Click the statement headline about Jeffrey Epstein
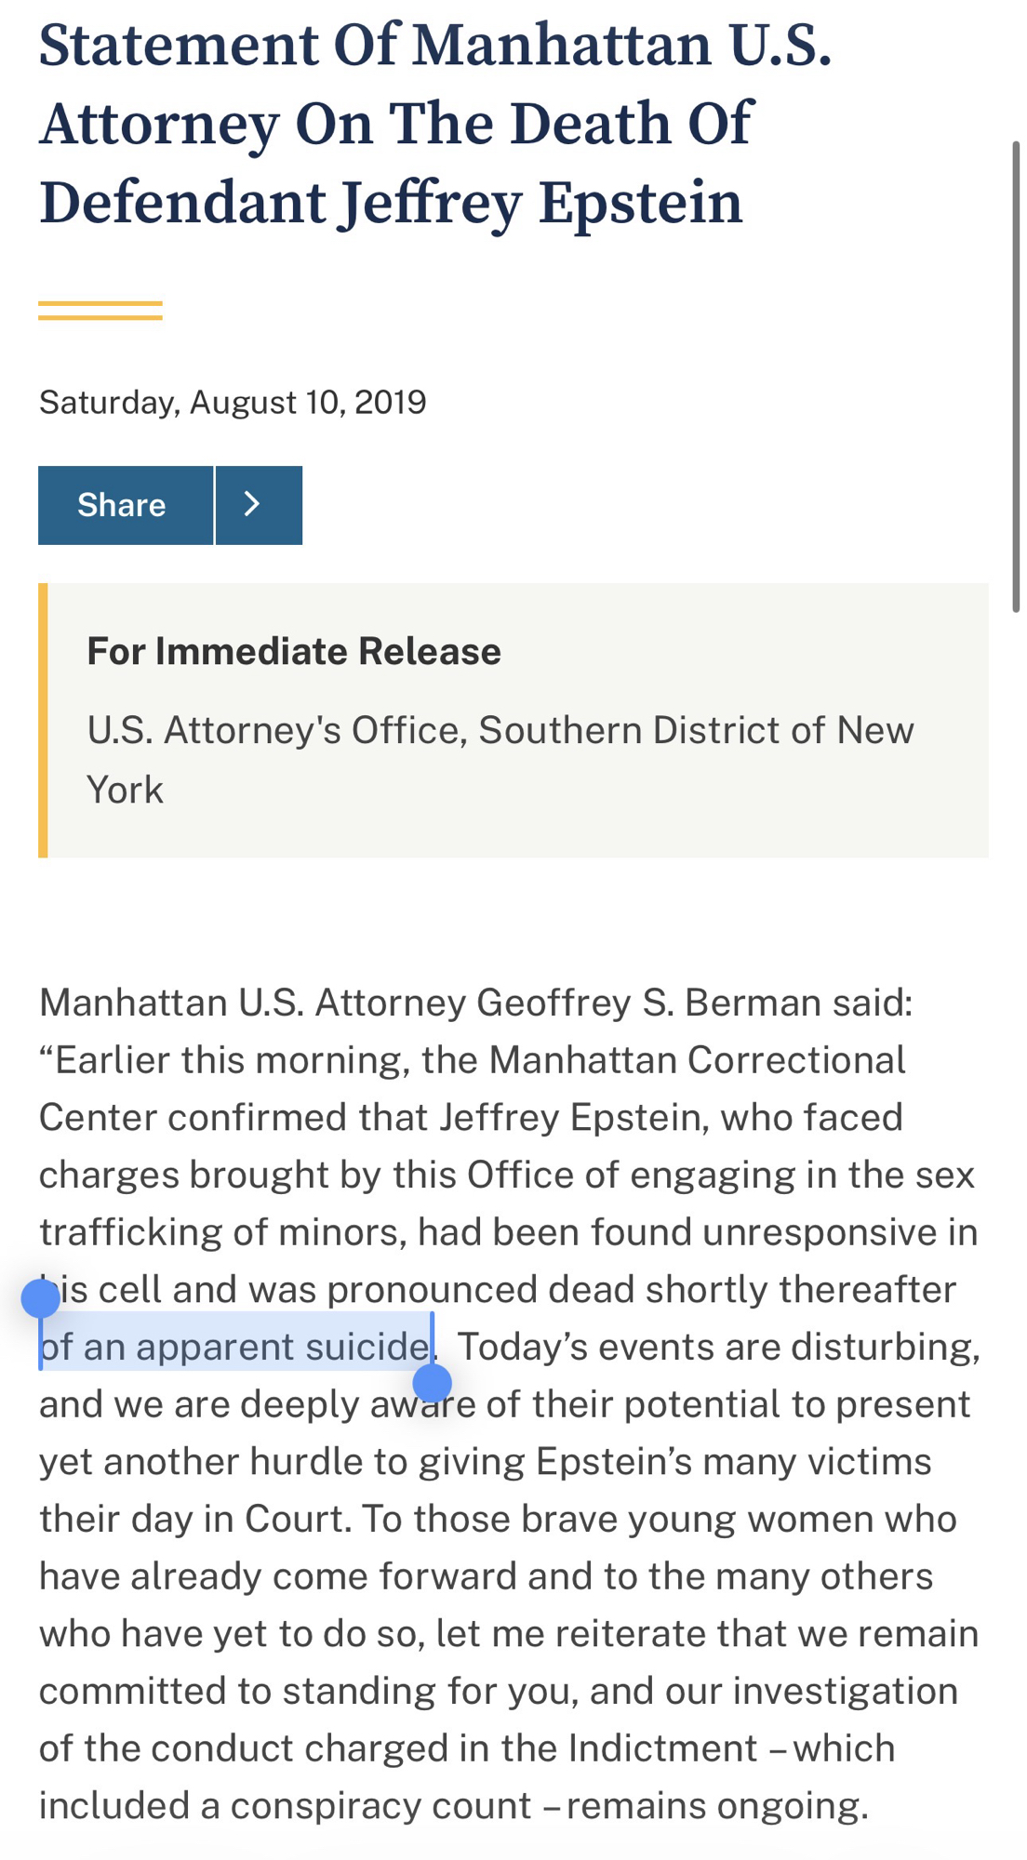Image resolution: width=1027 pixels, height=1860 pixels. pos(435,124)
